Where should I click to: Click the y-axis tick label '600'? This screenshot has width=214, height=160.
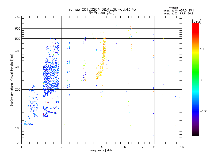click(18, 29)
